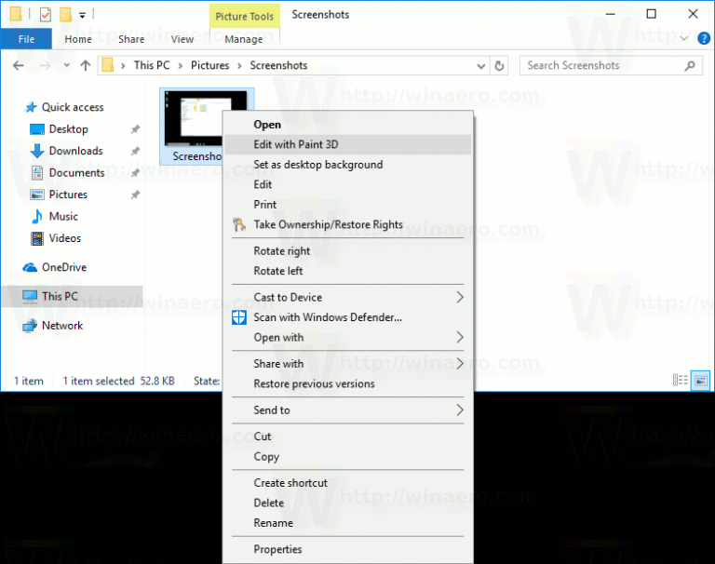Open Properties from the context menu
The height and width of the screenshot is (564, 715).
[348, 550]
